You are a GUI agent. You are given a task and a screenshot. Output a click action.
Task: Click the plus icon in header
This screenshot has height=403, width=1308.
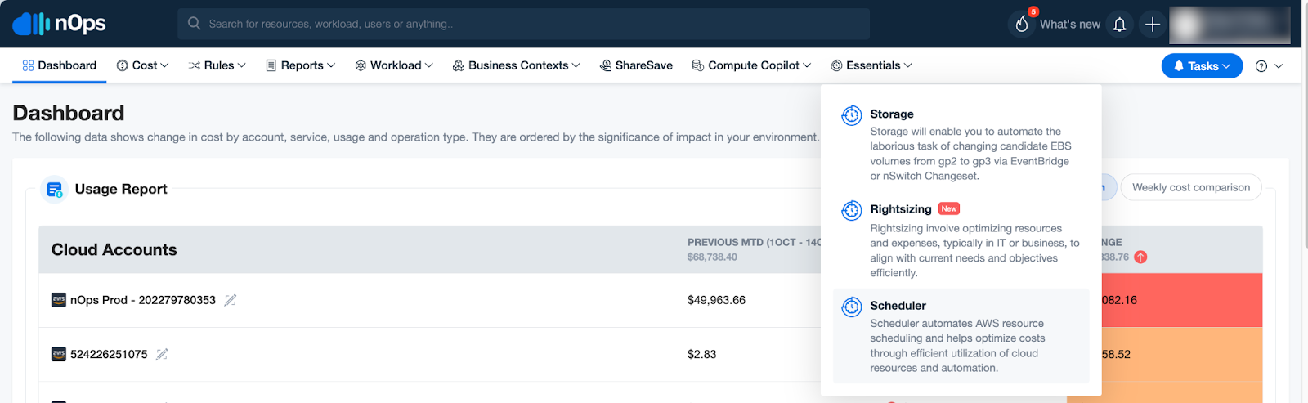coord(1152,25)
